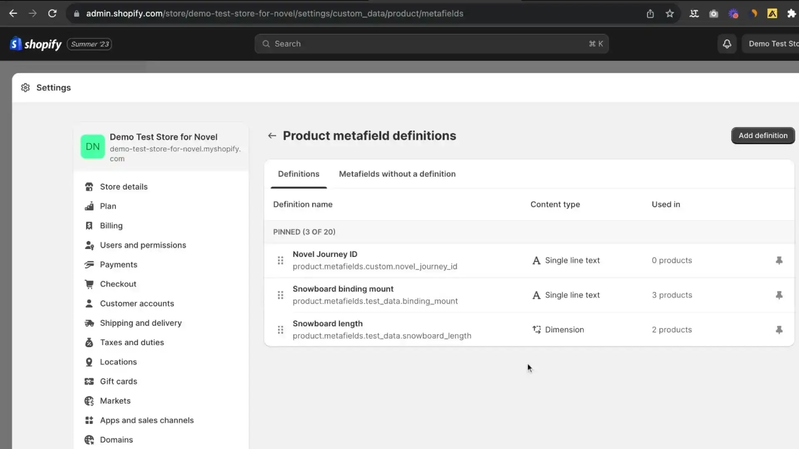This screenshot has height=449, width=799.
Task: Bookmark page with star icon
Action: click(x=670, y=14)
